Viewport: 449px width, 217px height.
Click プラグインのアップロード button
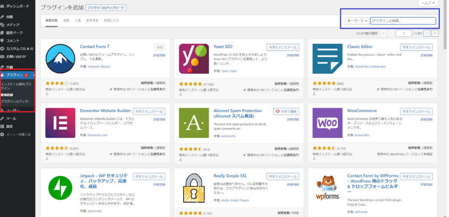click(105, 8)
